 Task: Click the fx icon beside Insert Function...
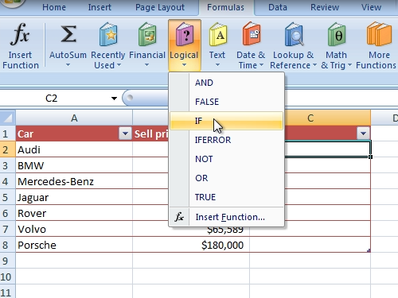[x=179, y=217]
